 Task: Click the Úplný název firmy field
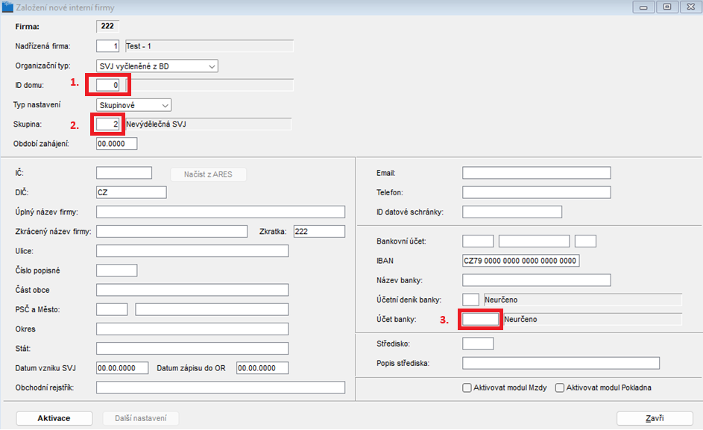(221, 212)
